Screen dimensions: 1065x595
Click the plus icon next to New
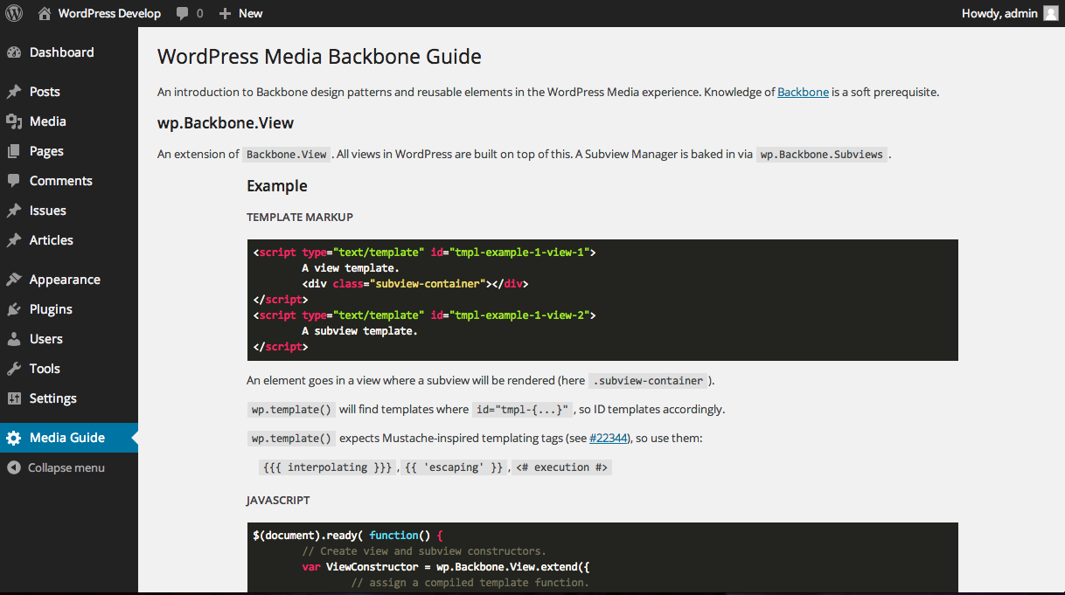(225, 13)
